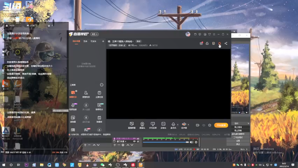Screen dimensions: 298x168
Task: Open OBS audio mixer gear settings
Action: point(196,142)
